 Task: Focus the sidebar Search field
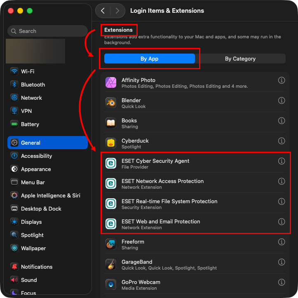47,31
